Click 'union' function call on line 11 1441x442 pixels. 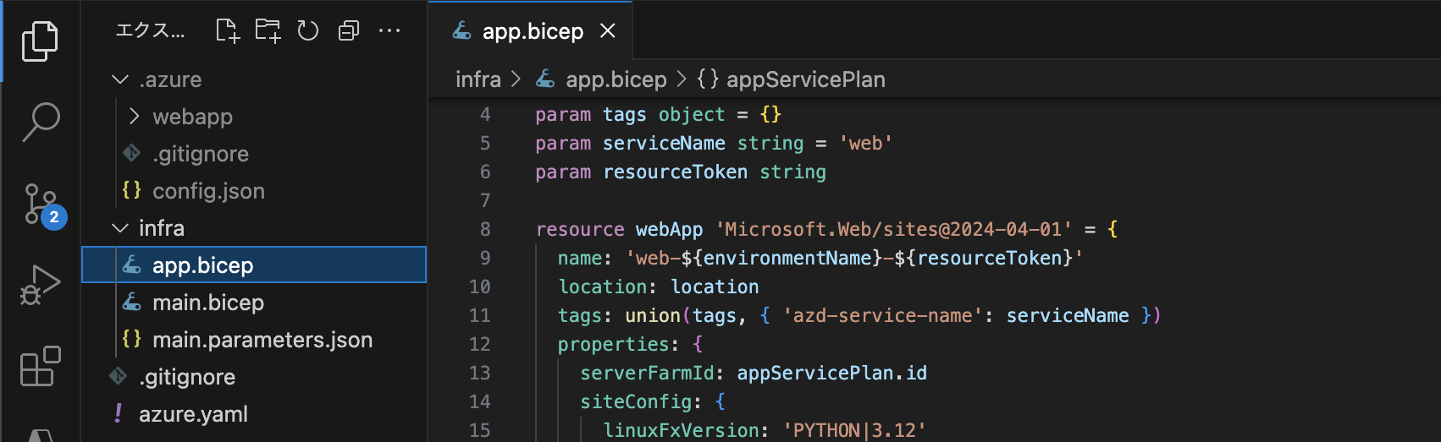point(653,315)
